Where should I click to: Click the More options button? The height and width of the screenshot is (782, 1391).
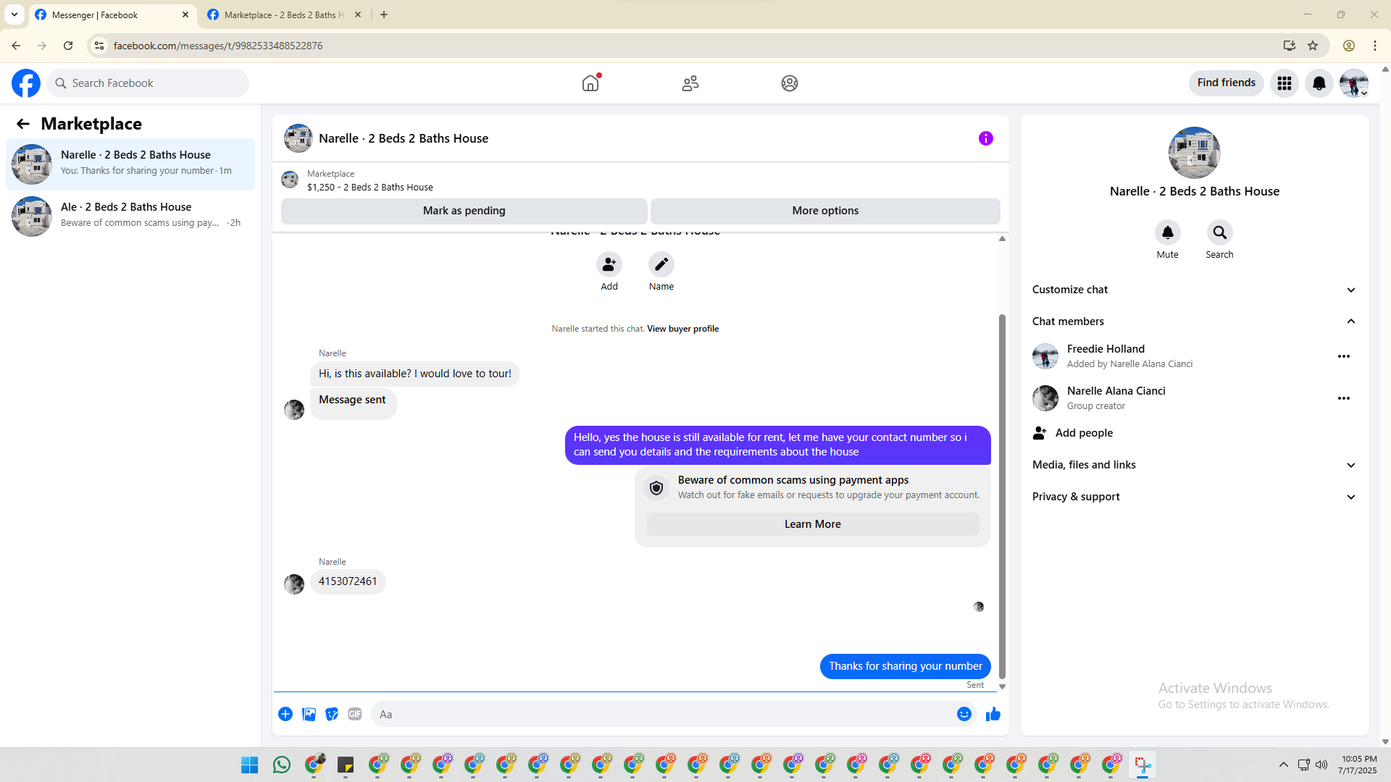point(825,211)
